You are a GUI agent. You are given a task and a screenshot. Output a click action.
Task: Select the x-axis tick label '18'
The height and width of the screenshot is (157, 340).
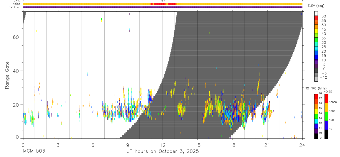(x=233, y=145)
